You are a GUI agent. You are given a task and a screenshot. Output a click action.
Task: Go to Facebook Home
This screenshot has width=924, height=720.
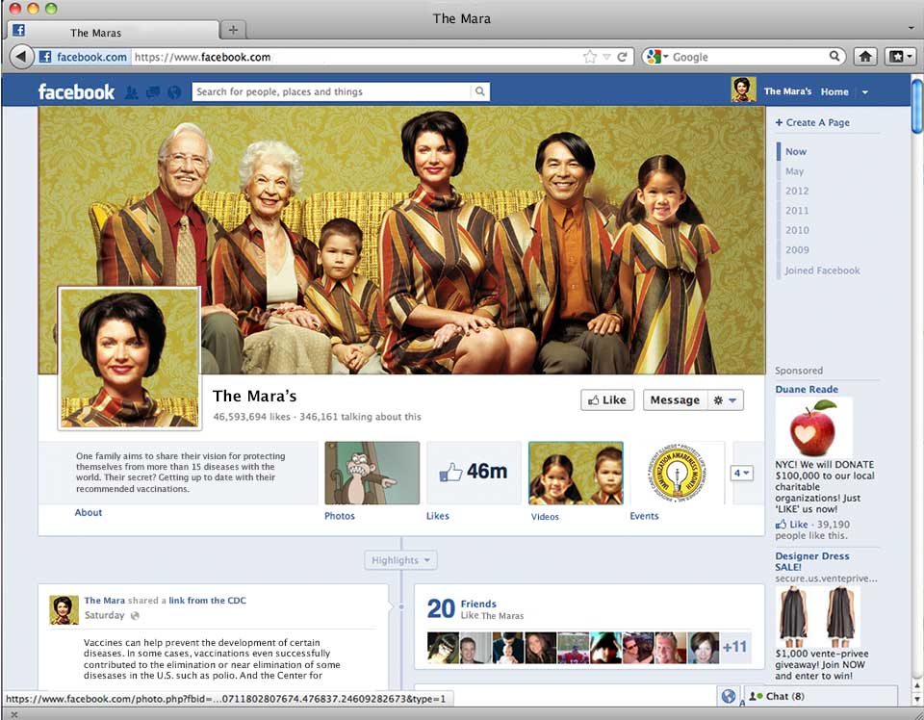click(x=834, y=91)
